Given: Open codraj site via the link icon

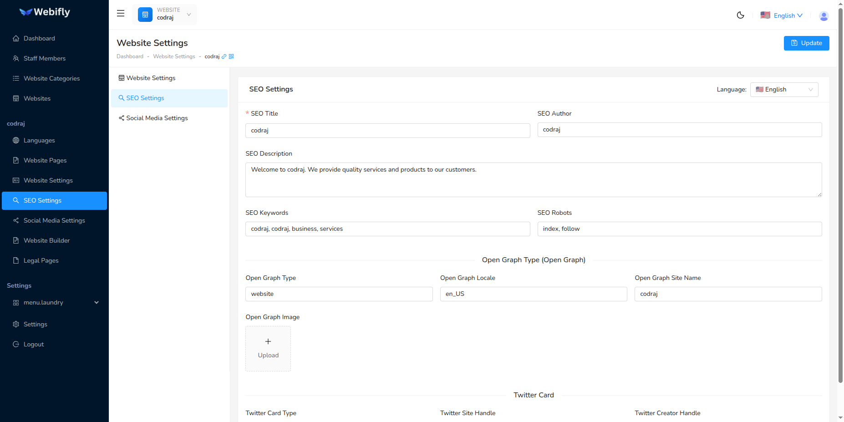Looking at the screenshot, I should [224, 56].
